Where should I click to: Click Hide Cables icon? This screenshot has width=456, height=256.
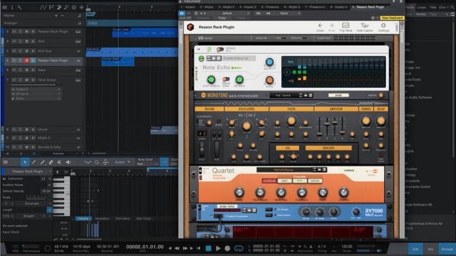point(365,26)
